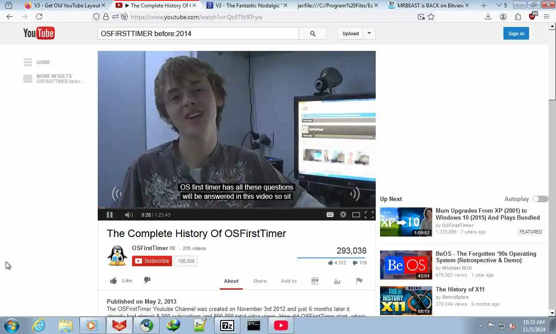Open the Firefox account icon

click(503, 17)
